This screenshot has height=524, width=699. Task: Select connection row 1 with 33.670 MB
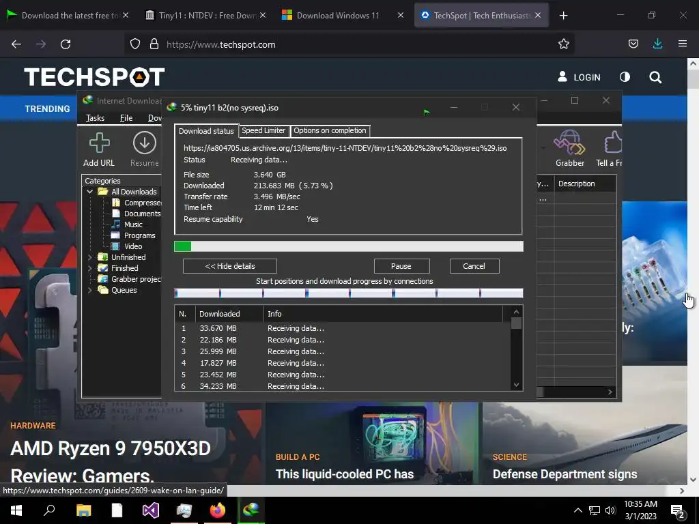tap(343, 328)
